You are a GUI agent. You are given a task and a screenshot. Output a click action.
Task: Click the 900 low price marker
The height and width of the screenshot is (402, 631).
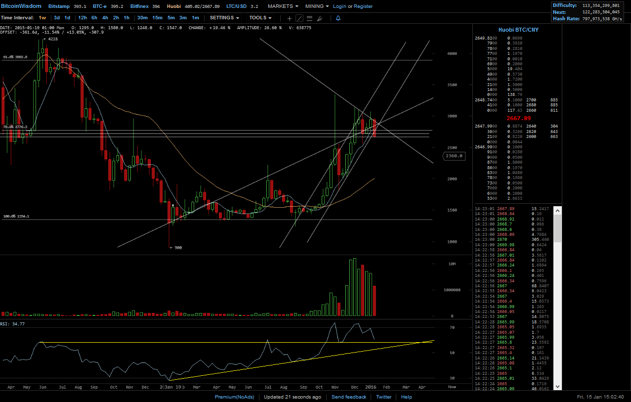pos(176,248)
